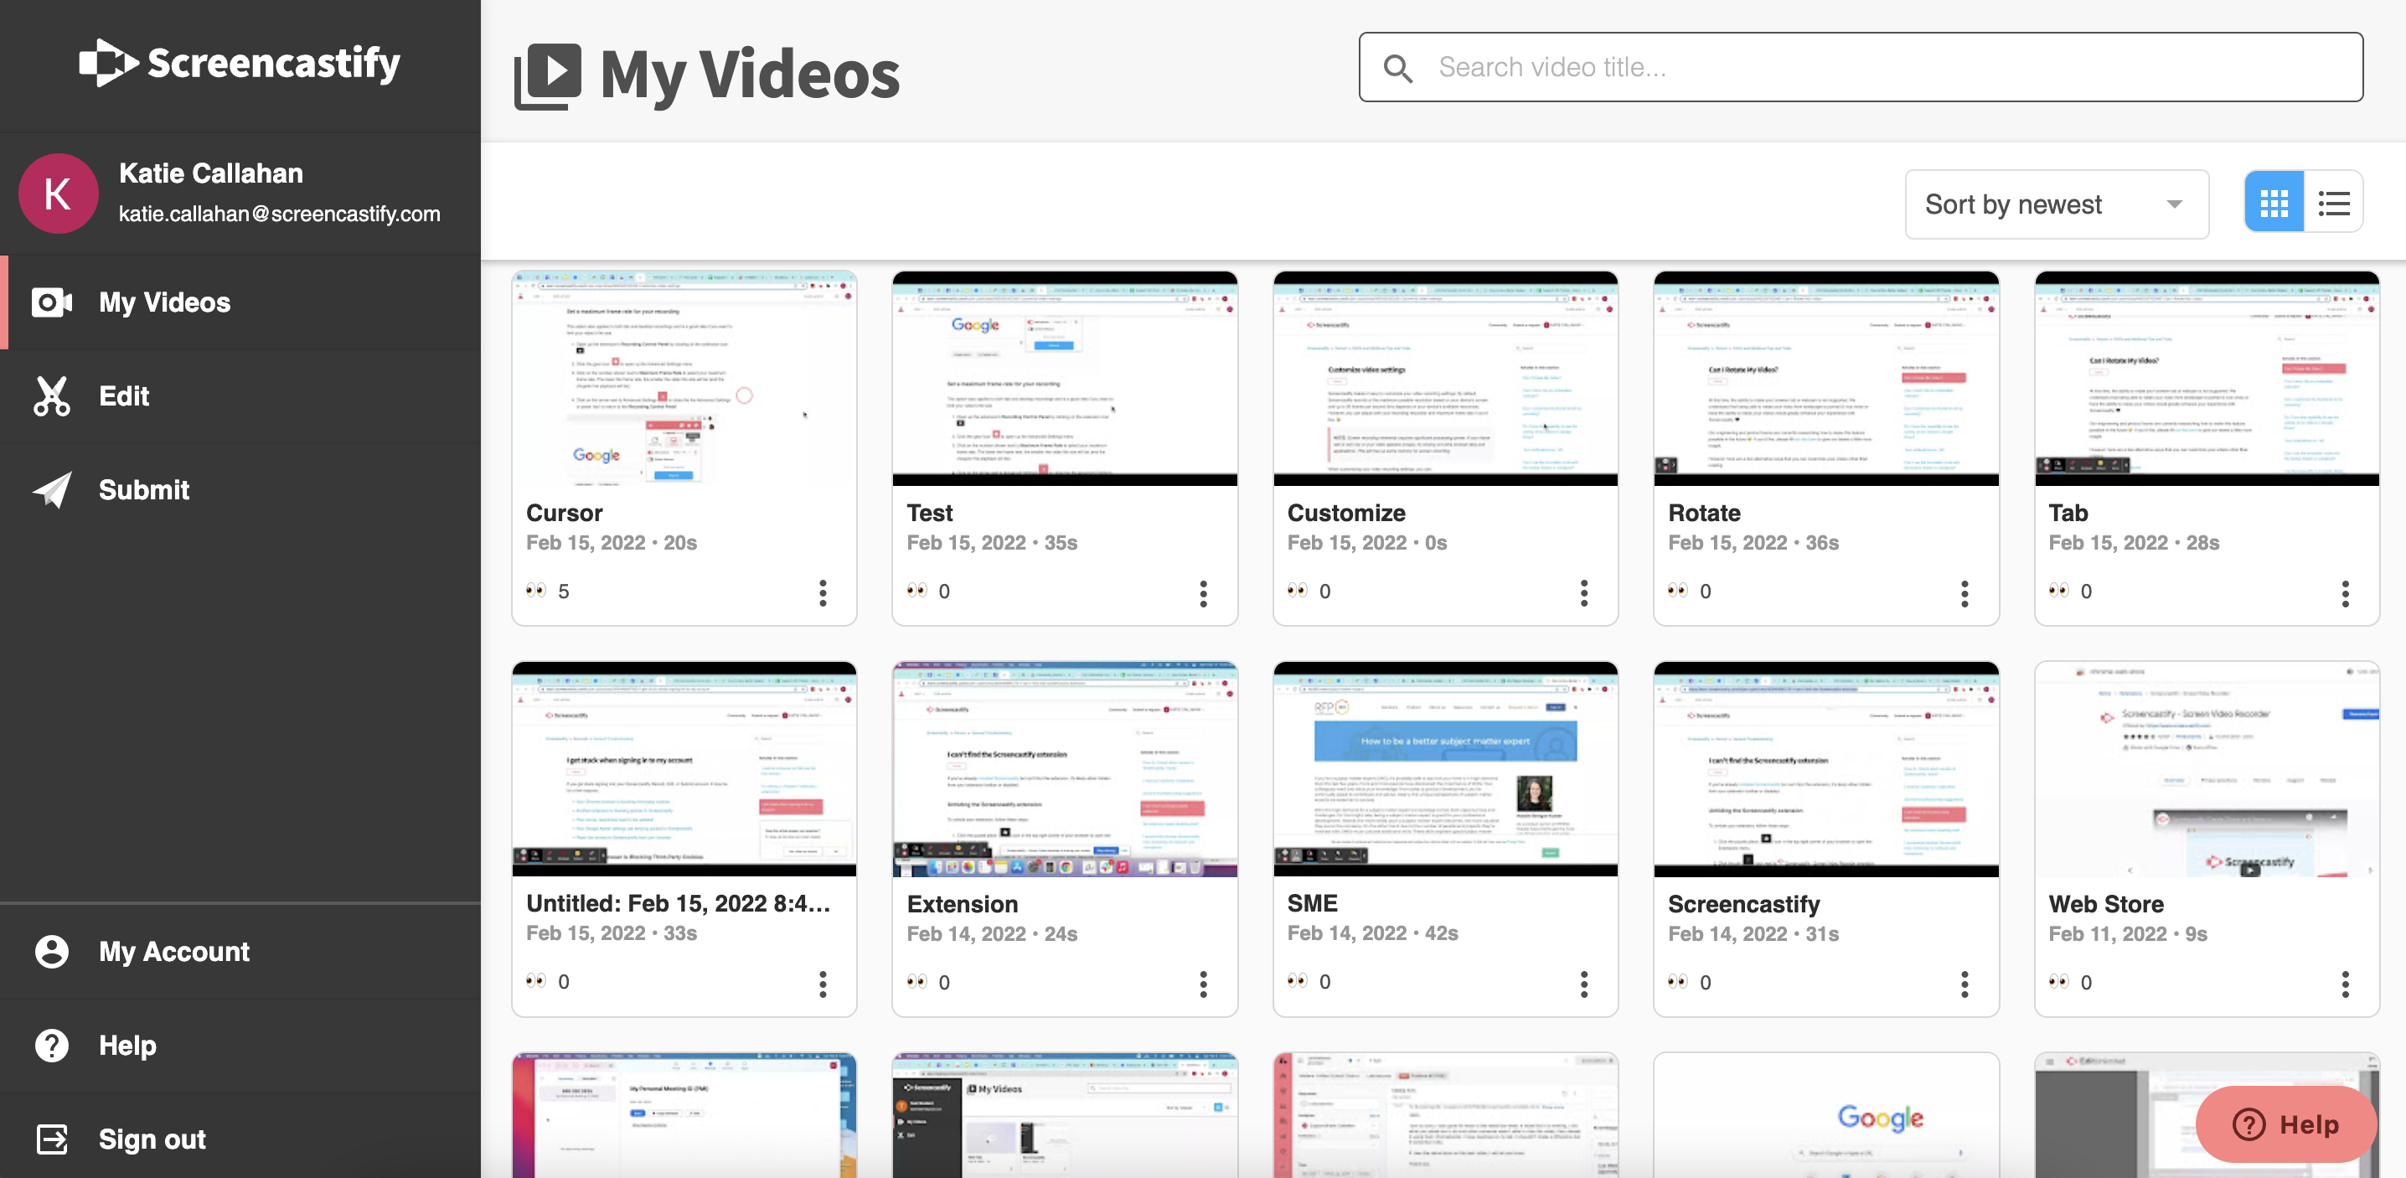
Task: Open the Extension video thumbnail
Action: coord(1065,769)
